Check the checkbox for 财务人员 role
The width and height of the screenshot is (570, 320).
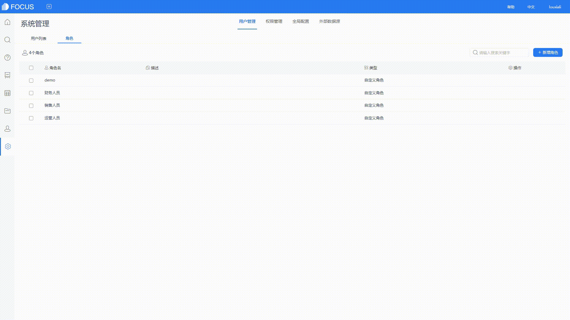[31, 93]
